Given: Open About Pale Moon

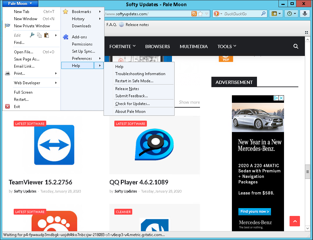Looking at the screenshot, I should pyautogui.click(x=139, y=112).
